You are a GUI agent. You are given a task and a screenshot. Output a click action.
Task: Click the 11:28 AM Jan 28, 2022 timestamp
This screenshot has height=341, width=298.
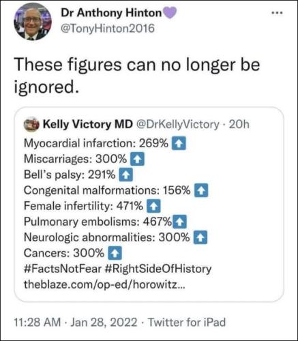point(76,322)
